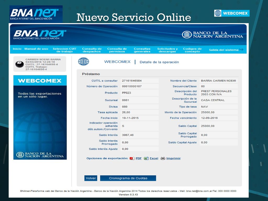Click the Volver button
This screenshot has width=268, height=201.
coord(91,178)
